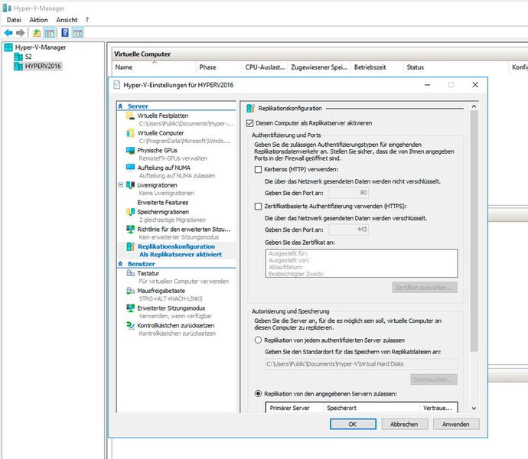528x459 pixels.
Task: Click the Phase column header
Action: [219, 67]
